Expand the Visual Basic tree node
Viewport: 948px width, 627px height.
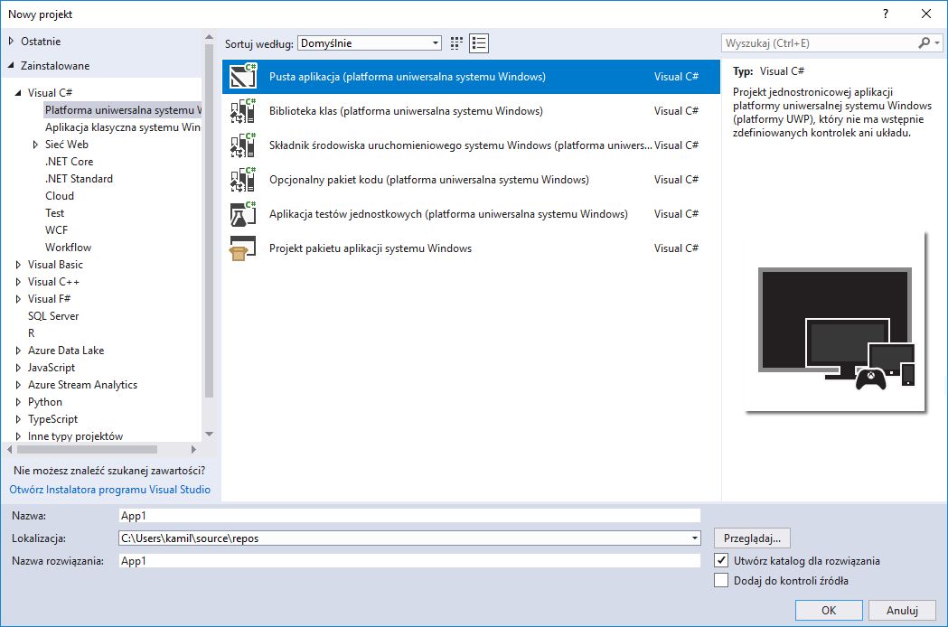(x=18, y=265)
